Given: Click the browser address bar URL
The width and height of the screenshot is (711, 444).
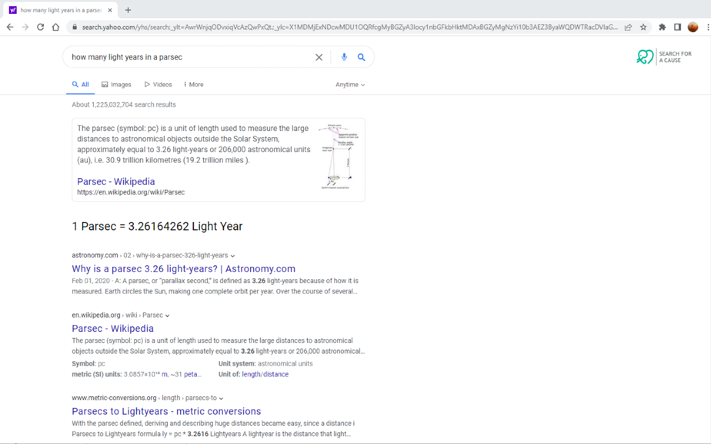Looking at the screenshot, I should pos(349,27).
